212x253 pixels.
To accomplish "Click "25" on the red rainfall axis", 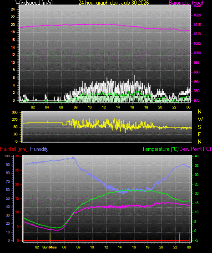I will 17,170.
